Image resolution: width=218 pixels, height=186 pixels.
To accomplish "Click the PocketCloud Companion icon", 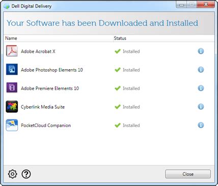I will click(x=12, y=125).
